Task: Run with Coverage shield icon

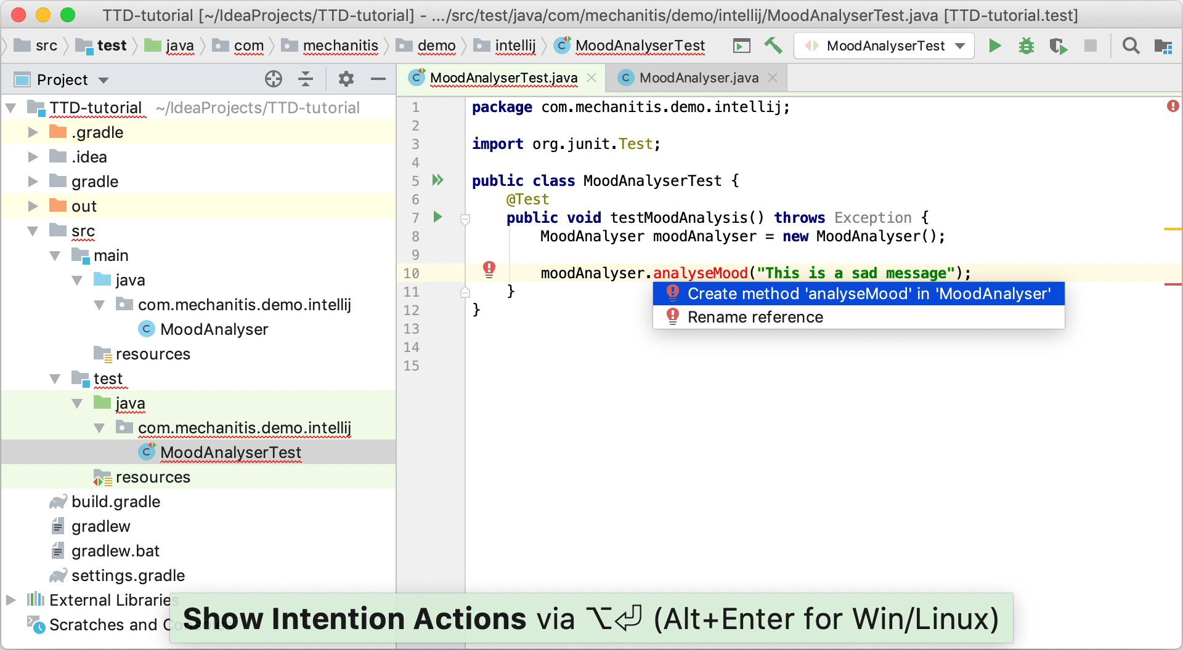Action: click(1058, 46)
